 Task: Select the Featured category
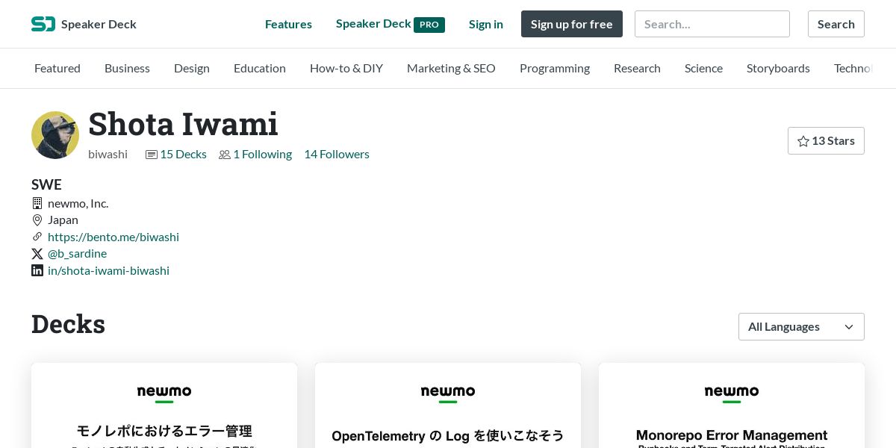pos(57,68)
